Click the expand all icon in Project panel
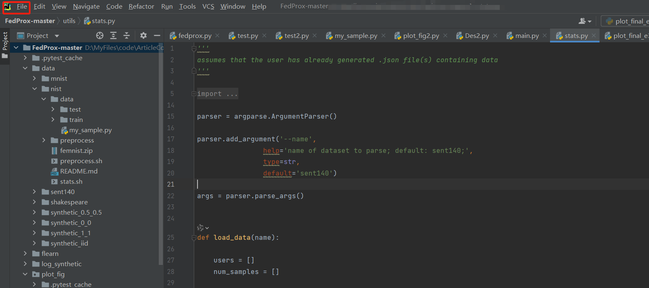Image resolution: width=649 pixels, height=288 pixels. 113,36
